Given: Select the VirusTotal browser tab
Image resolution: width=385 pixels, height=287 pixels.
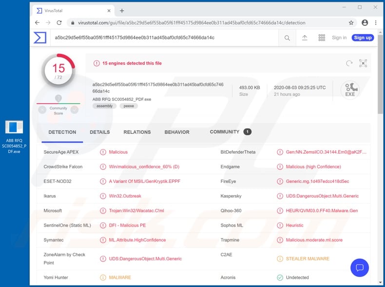Looking at the screenshot, I should (74, 11).
